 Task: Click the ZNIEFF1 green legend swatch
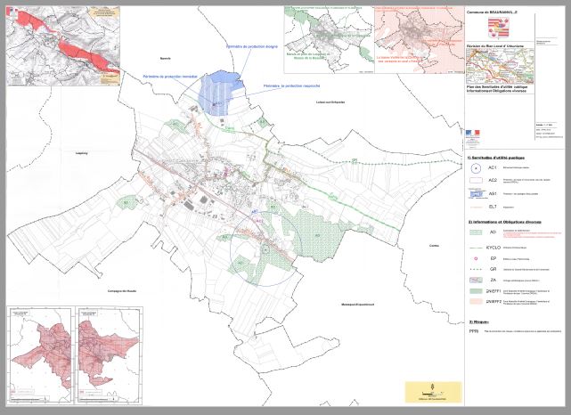pyautogui.click(x=477, y=291)
